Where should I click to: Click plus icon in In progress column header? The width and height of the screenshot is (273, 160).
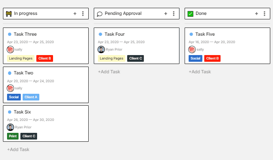coord(75,14)
